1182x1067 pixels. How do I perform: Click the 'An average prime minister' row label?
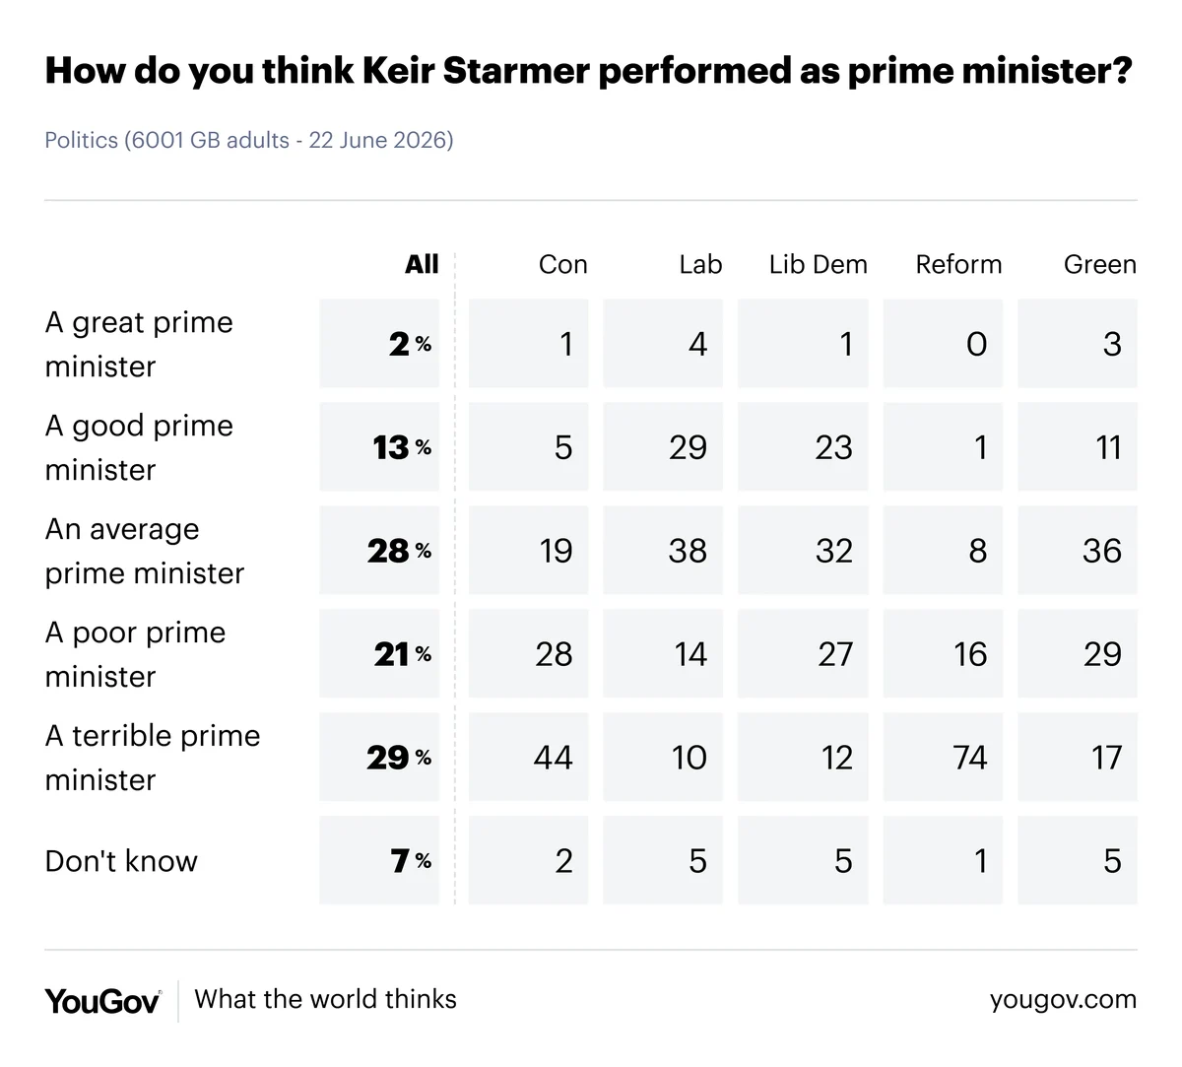tap(145, 551)
